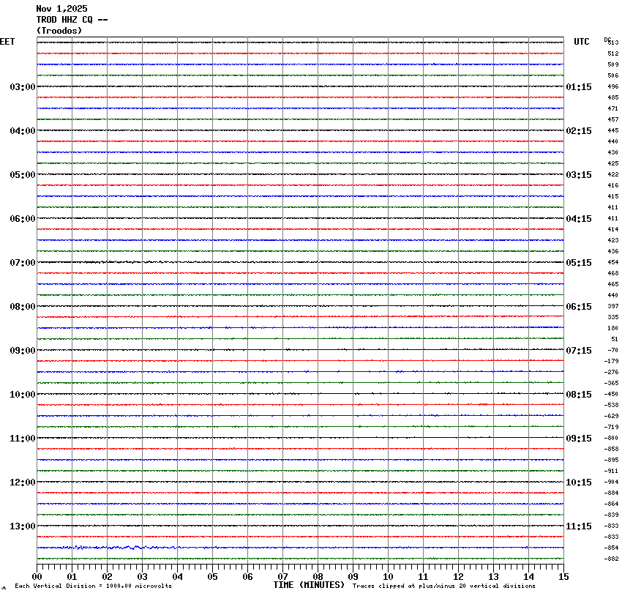The width and height of the screenshot is (622, 596).
Task: Click the TIME (MINUTES) axis title
Action: click(309, 585)
